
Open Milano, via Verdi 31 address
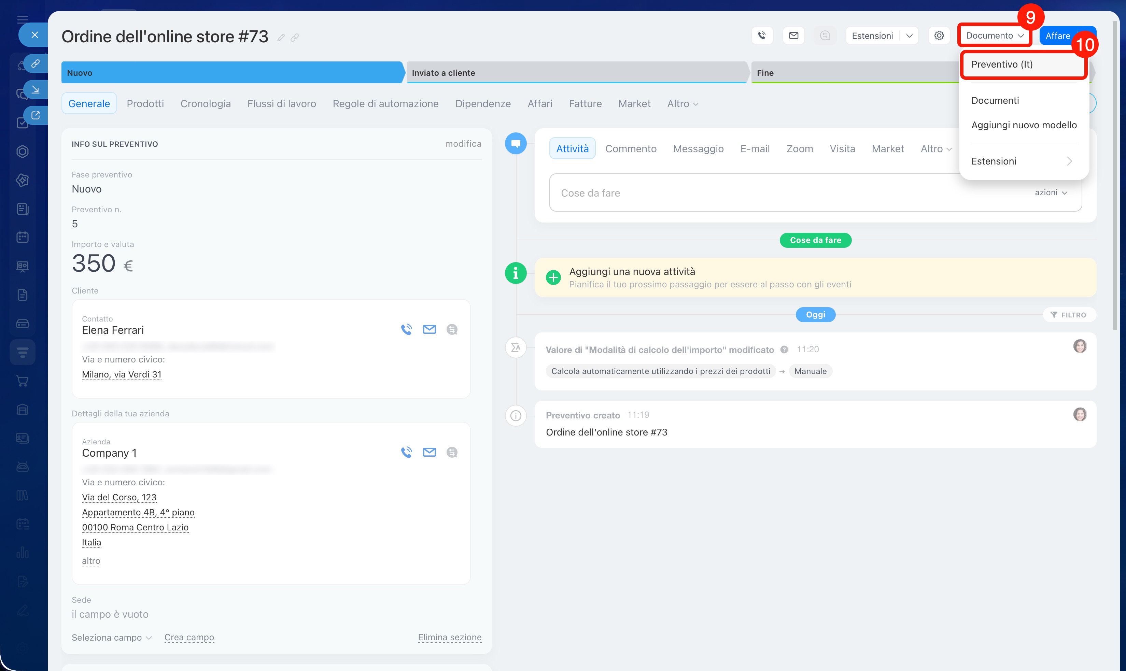coord(122,374)
